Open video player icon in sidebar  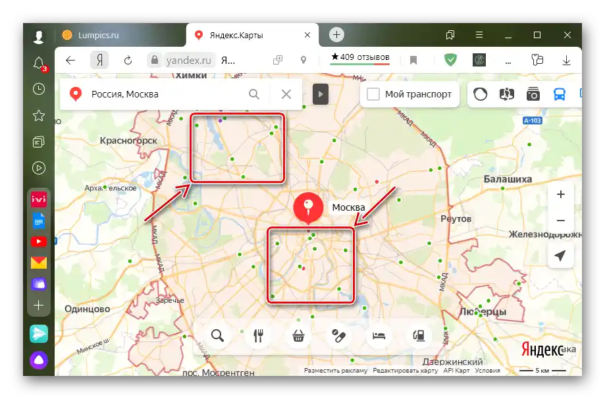click(x=39, y=168)
